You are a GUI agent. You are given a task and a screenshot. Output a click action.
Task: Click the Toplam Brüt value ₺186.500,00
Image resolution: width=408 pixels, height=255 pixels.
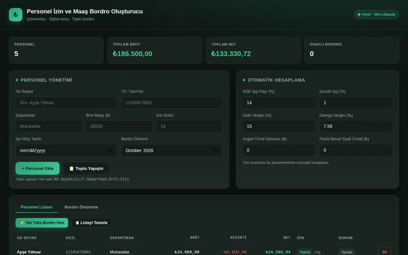tap(133, 54)
